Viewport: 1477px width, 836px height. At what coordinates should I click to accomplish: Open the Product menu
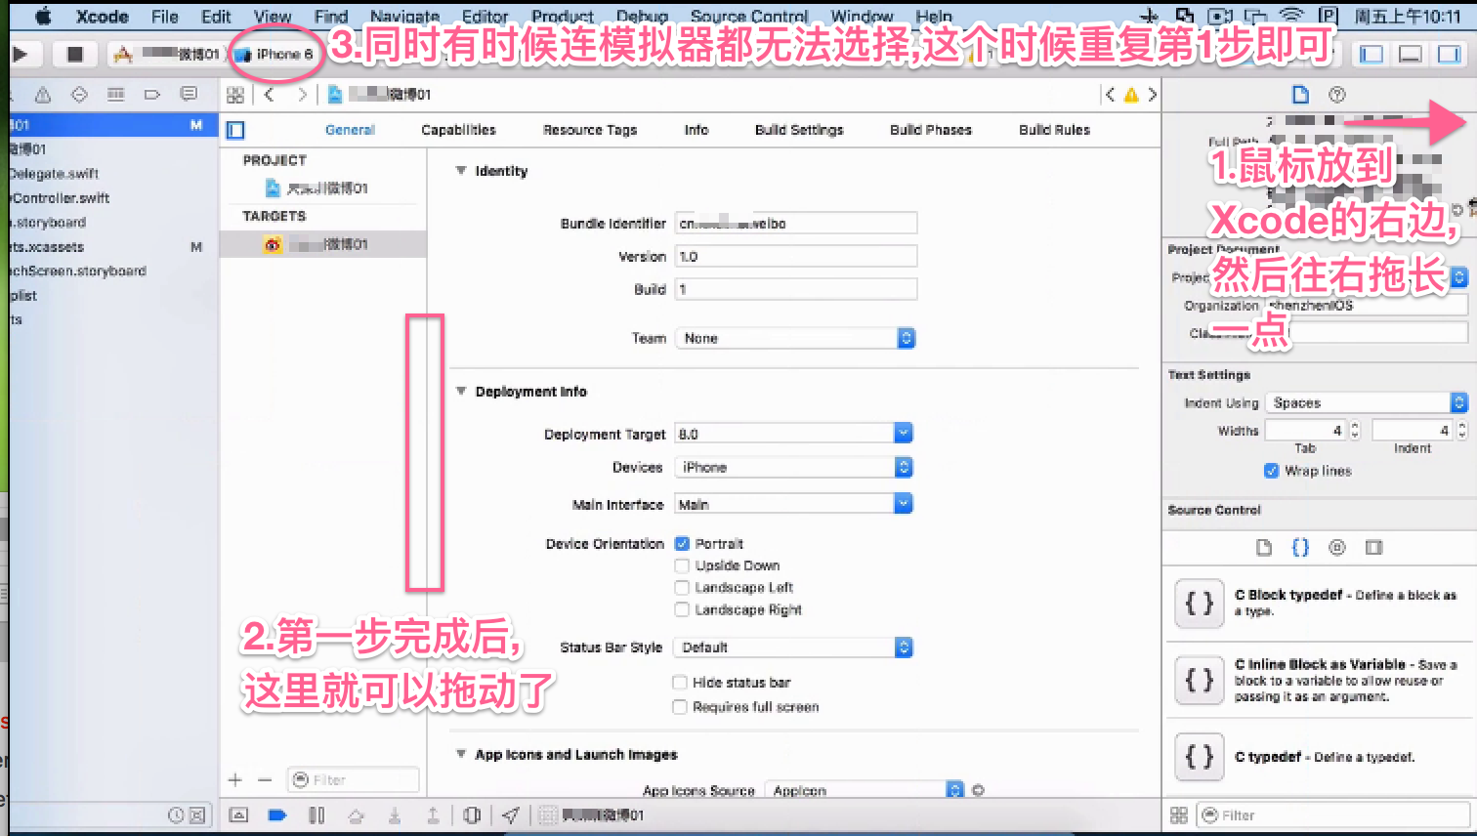coord(563,17)
